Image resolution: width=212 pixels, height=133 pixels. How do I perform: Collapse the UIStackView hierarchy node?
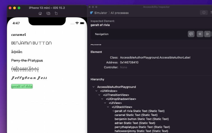pos(109,107)
